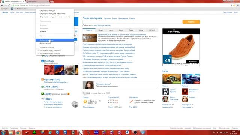
Task: Click the sun weather icon
Action: click(x=85, y=102)
